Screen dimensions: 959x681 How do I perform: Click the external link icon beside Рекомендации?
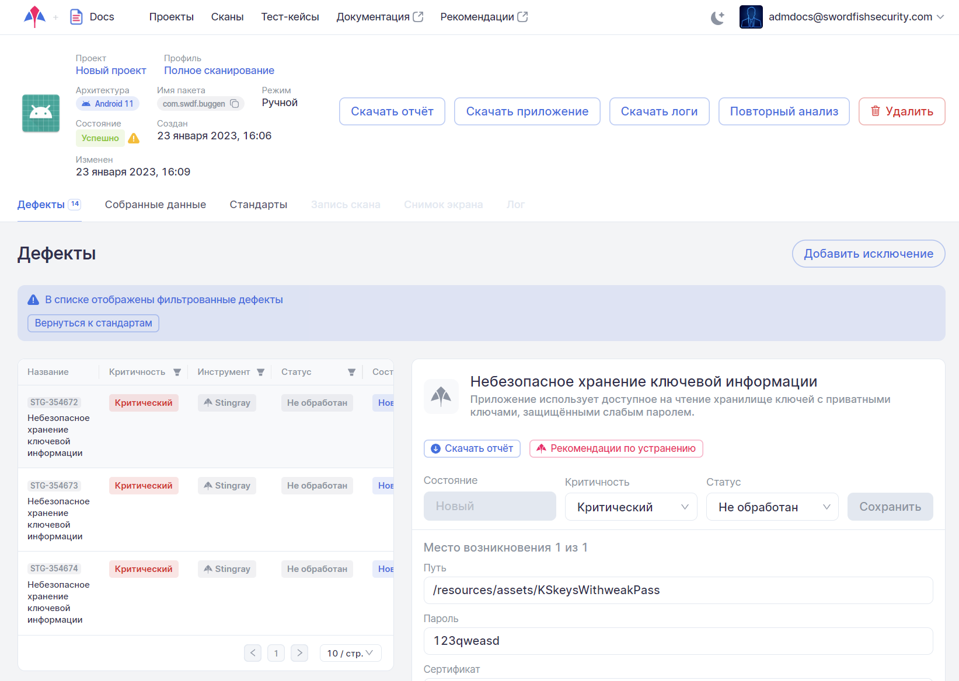pyautogui.click(x=522, y=17)
